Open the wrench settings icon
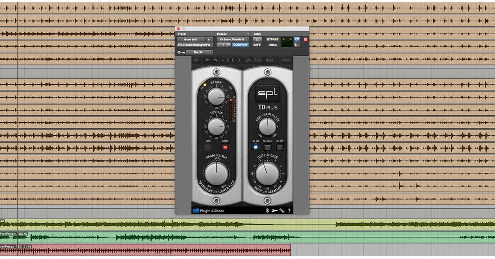 coord(282,210)
